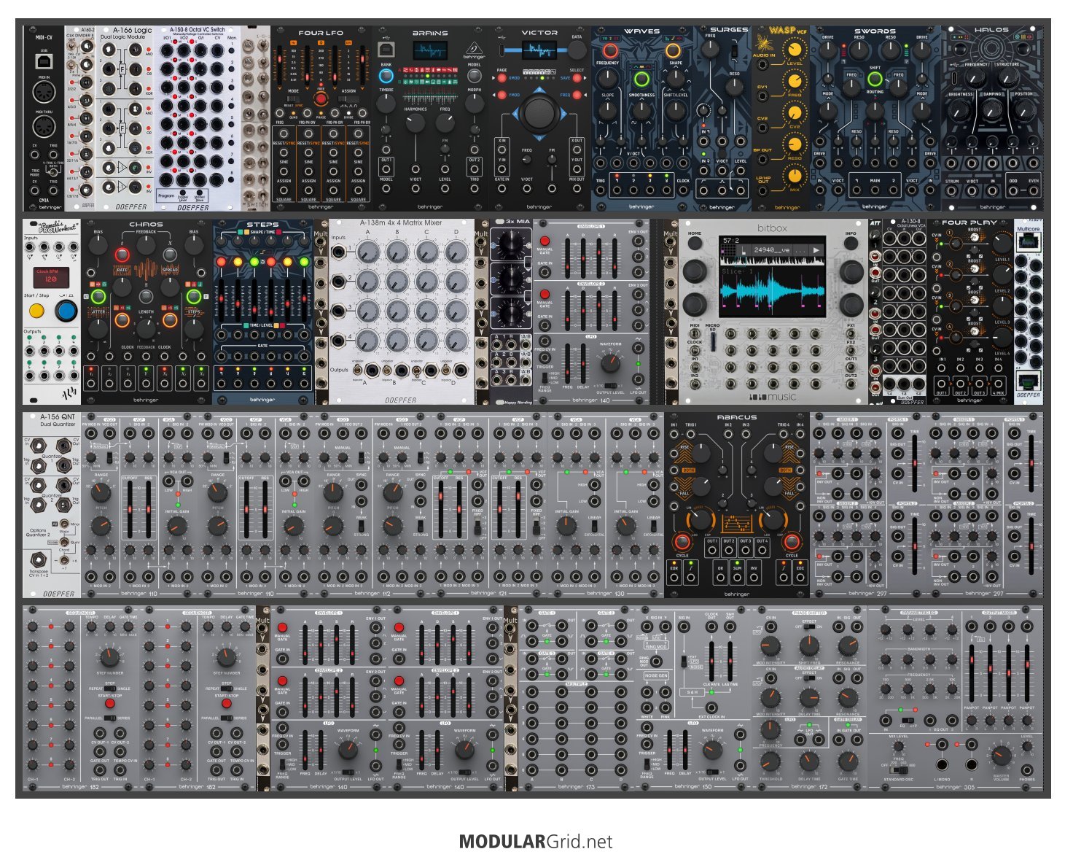Click the RESO knob on Surges

[x=734, y=88]
